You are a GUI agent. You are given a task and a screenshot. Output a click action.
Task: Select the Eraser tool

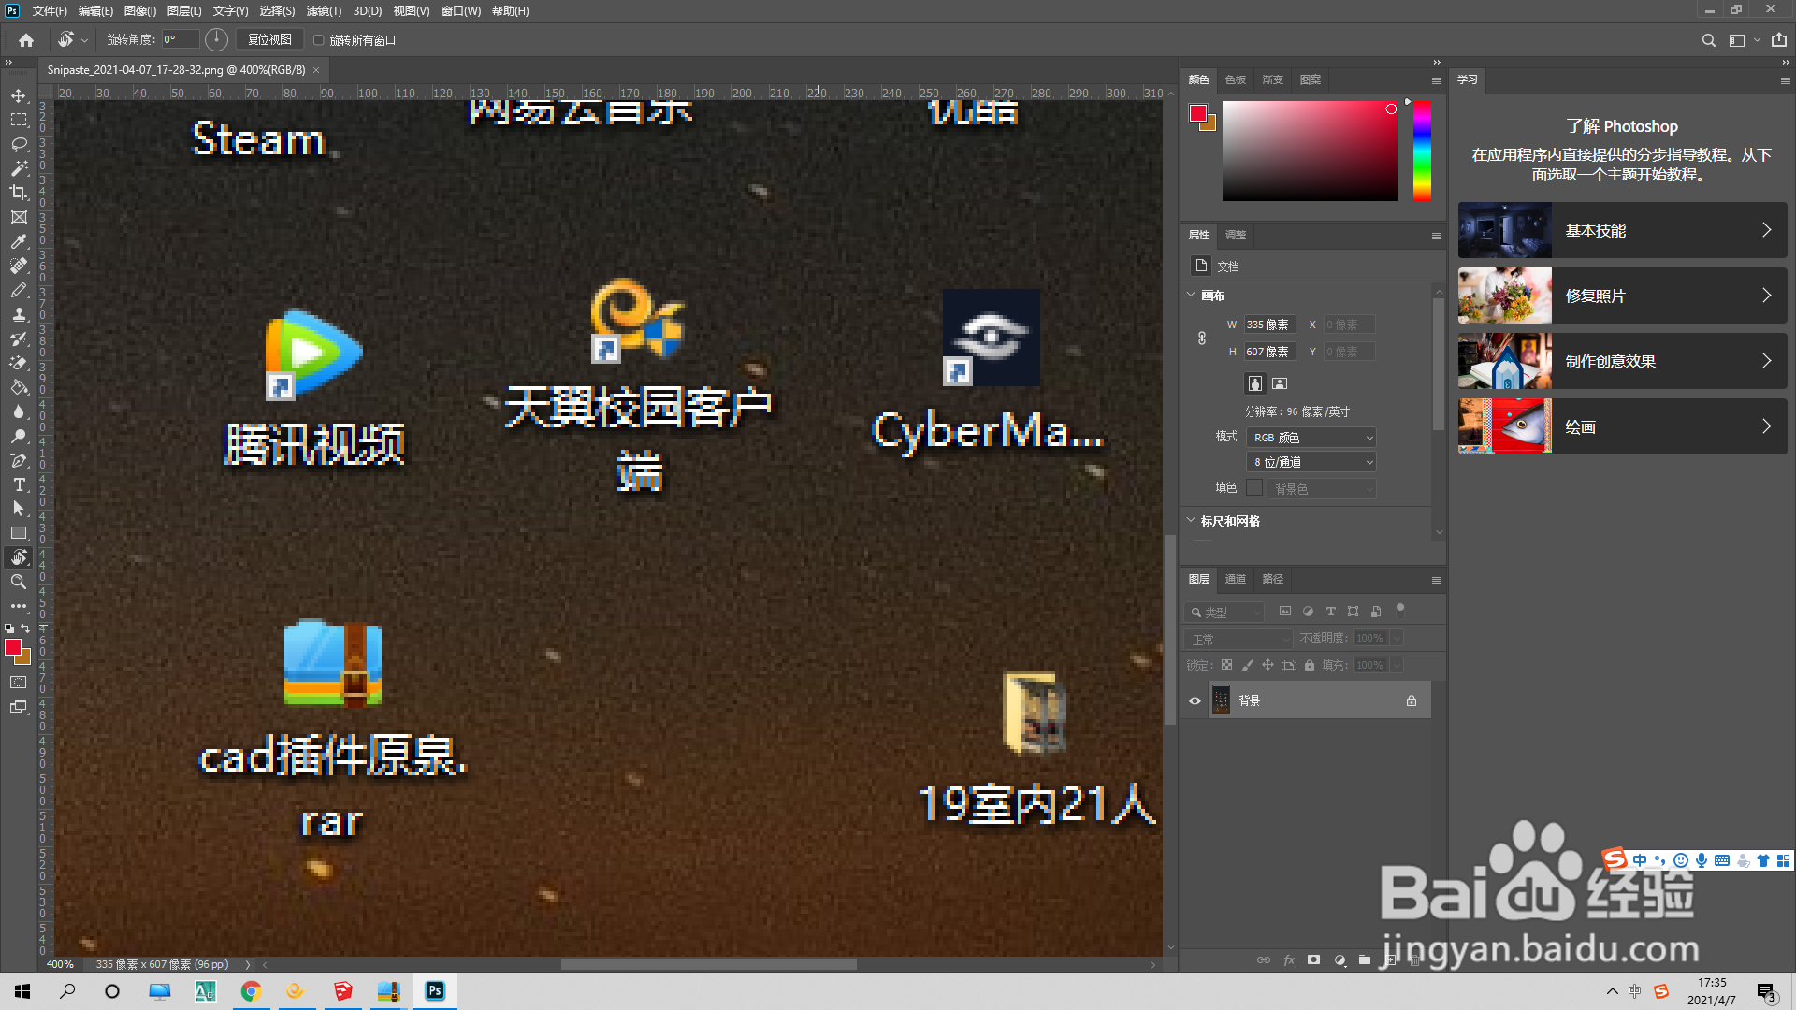pyautogui.click(x=19, y=363)
